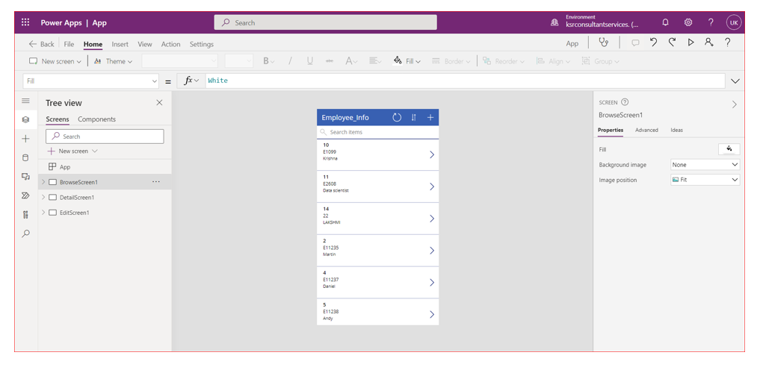760x367 pixels.
Task: Open the Martin record arrow
Action: tap(431, 251)
